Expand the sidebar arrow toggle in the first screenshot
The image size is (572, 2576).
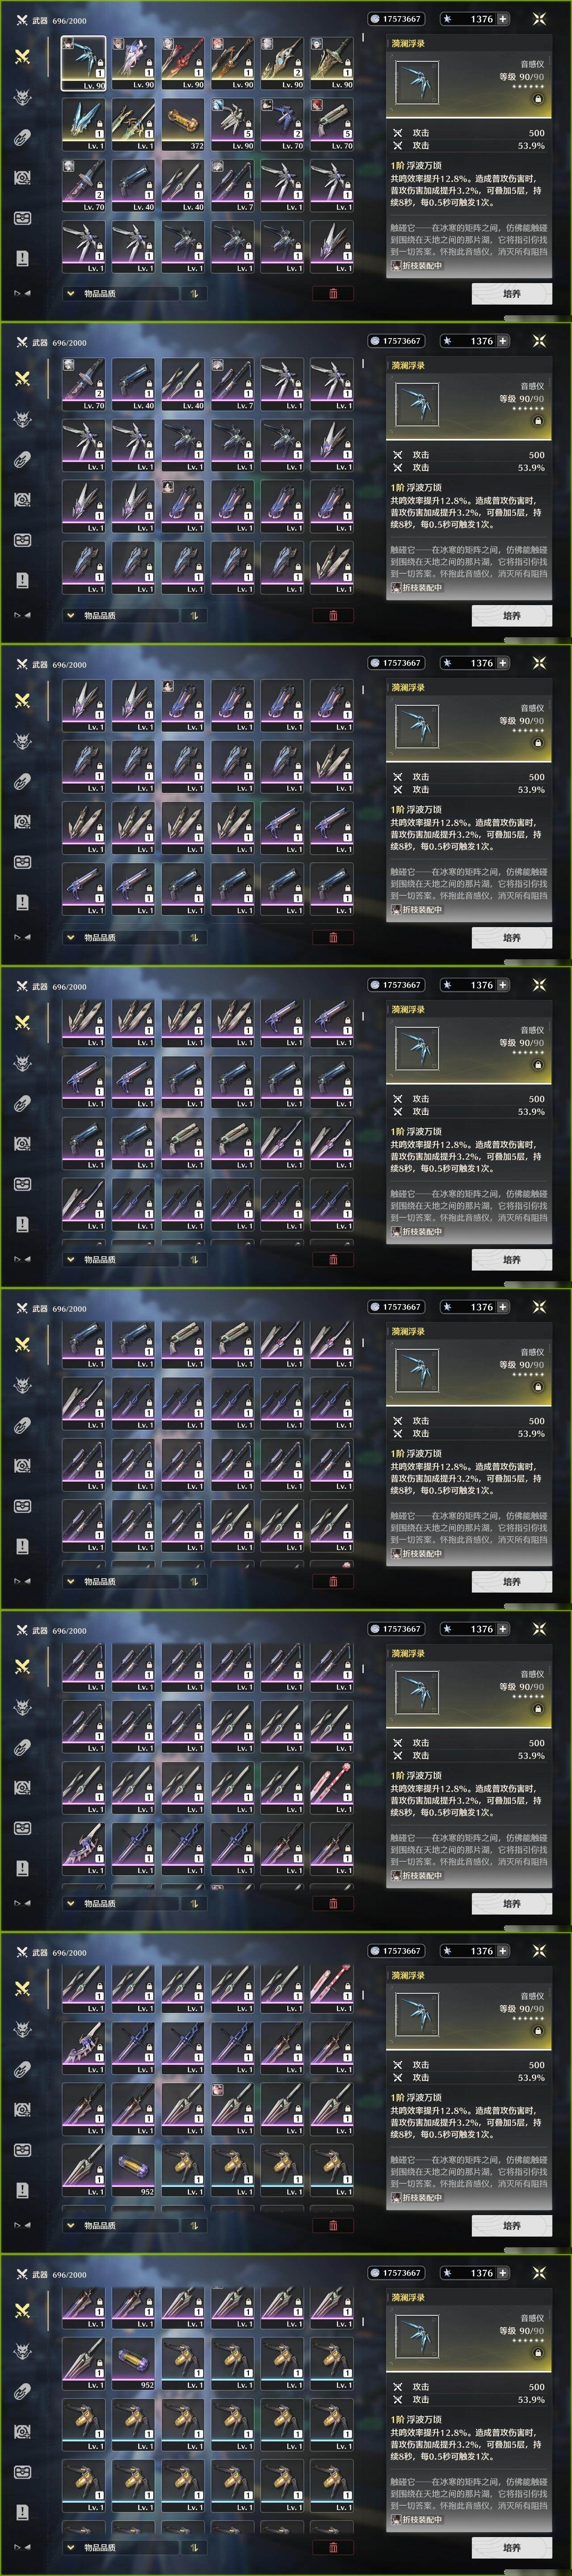point(21,293)
